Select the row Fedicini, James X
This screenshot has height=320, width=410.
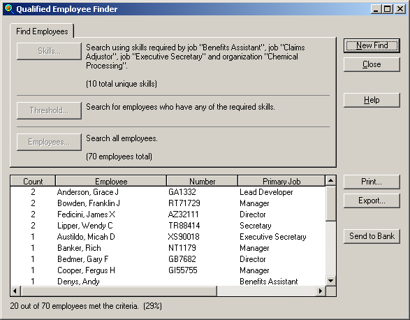(168, 214)
